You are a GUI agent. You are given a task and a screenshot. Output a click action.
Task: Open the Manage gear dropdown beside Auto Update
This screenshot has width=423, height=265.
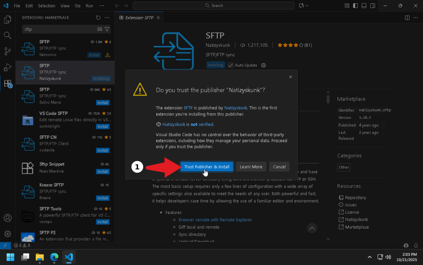[263, 65]
